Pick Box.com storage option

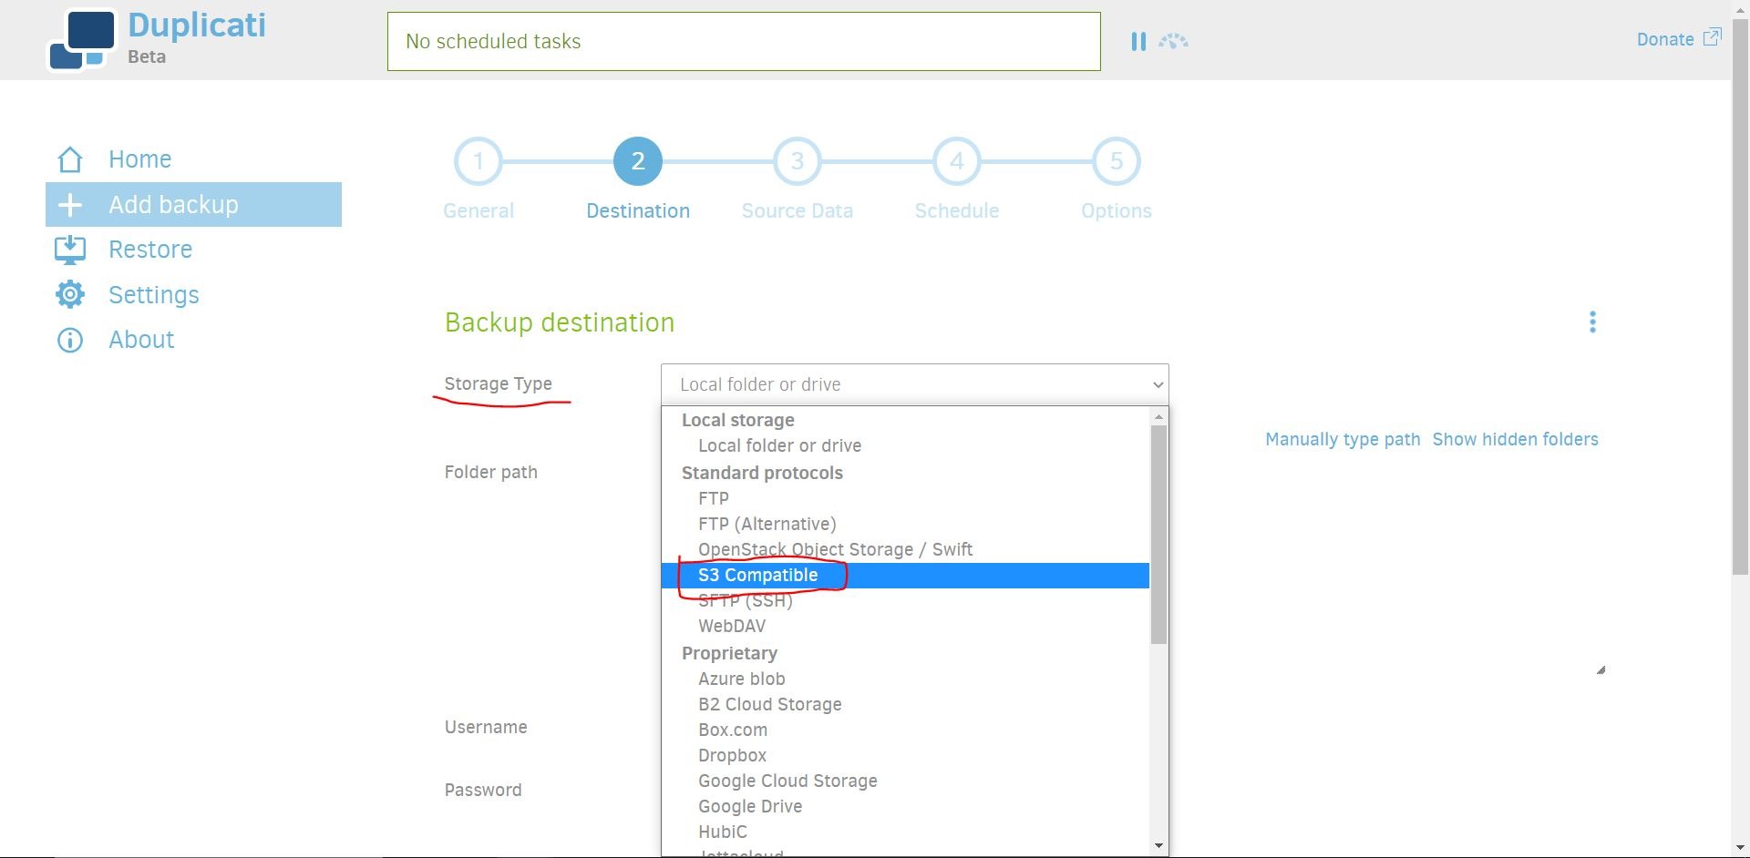point(905,730)
